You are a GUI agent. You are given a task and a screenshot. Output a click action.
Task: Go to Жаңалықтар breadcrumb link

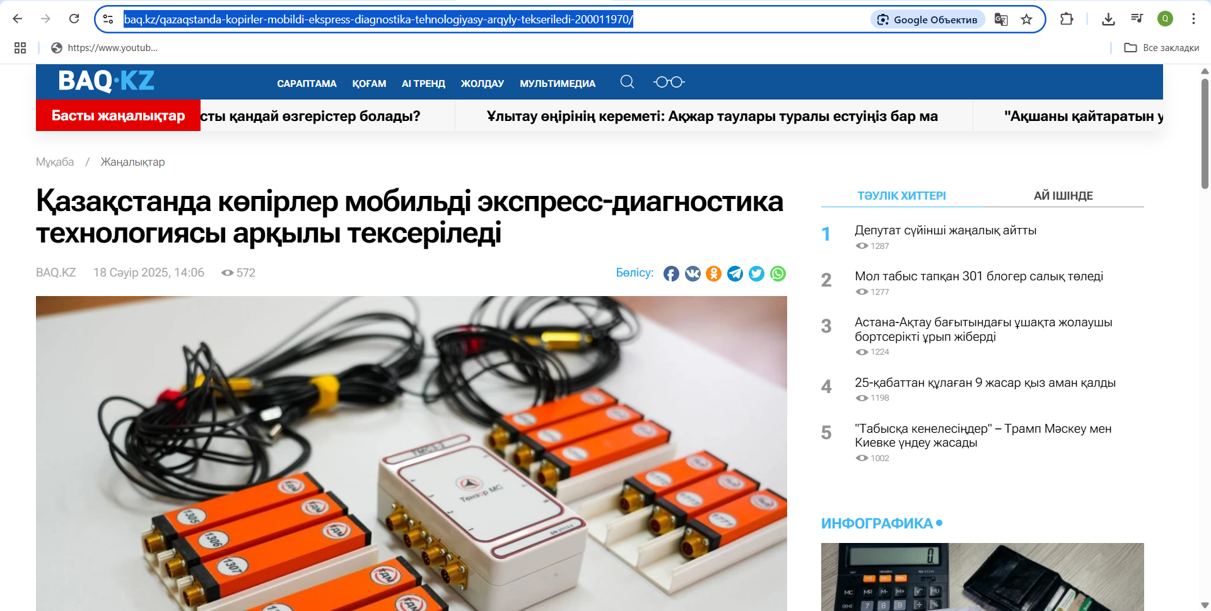point(132,162)
